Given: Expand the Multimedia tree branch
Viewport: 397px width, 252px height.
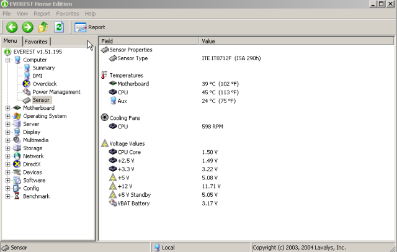Looking at the screenshot, I should pyautogui.click(x=8, y=140).
